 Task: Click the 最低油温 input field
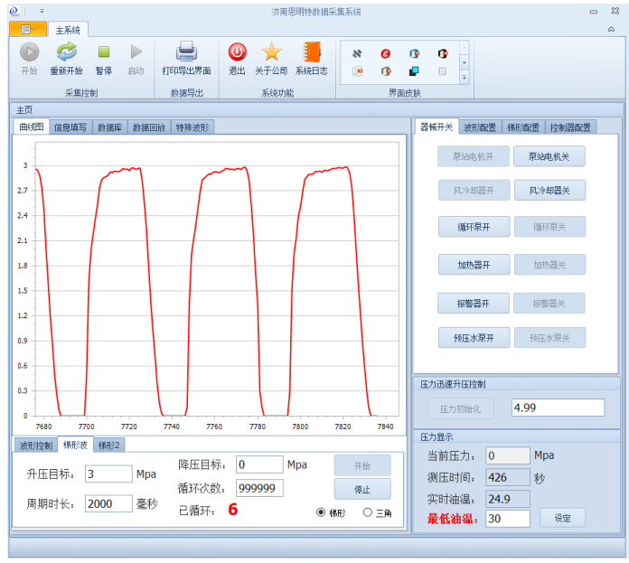(507, 519)
